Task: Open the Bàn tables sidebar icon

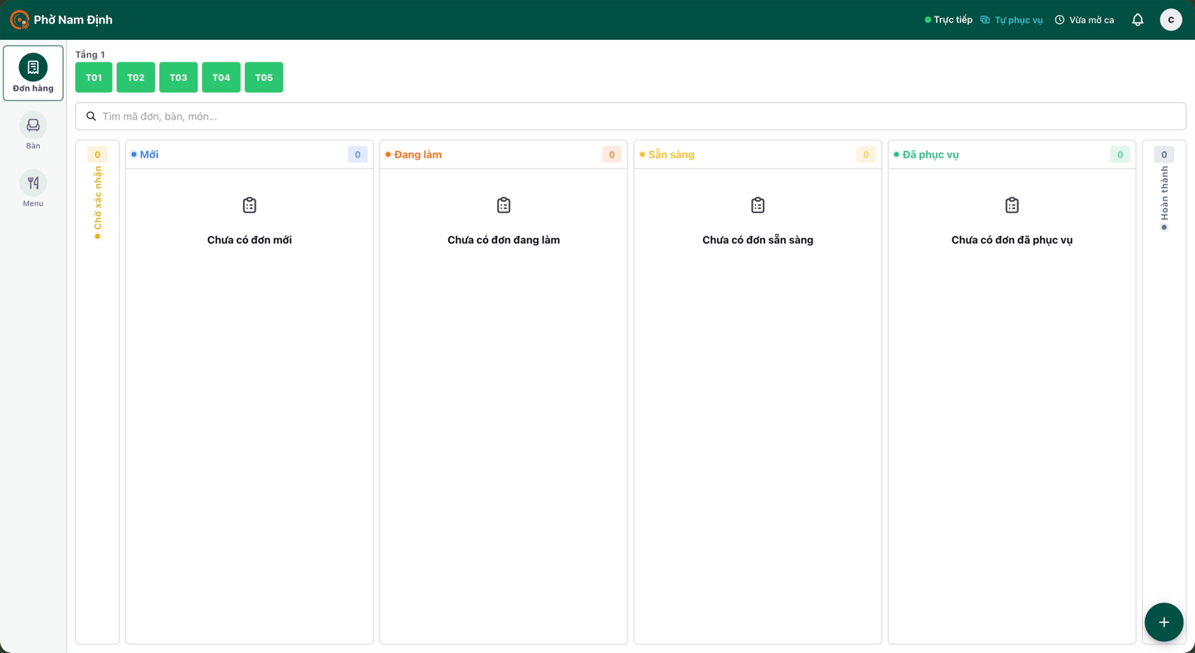Action: click(x=33, y=125)
